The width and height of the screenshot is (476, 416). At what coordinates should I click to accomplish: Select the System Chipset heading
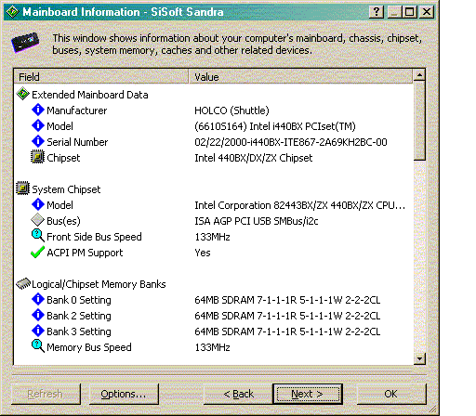(66, 189)
